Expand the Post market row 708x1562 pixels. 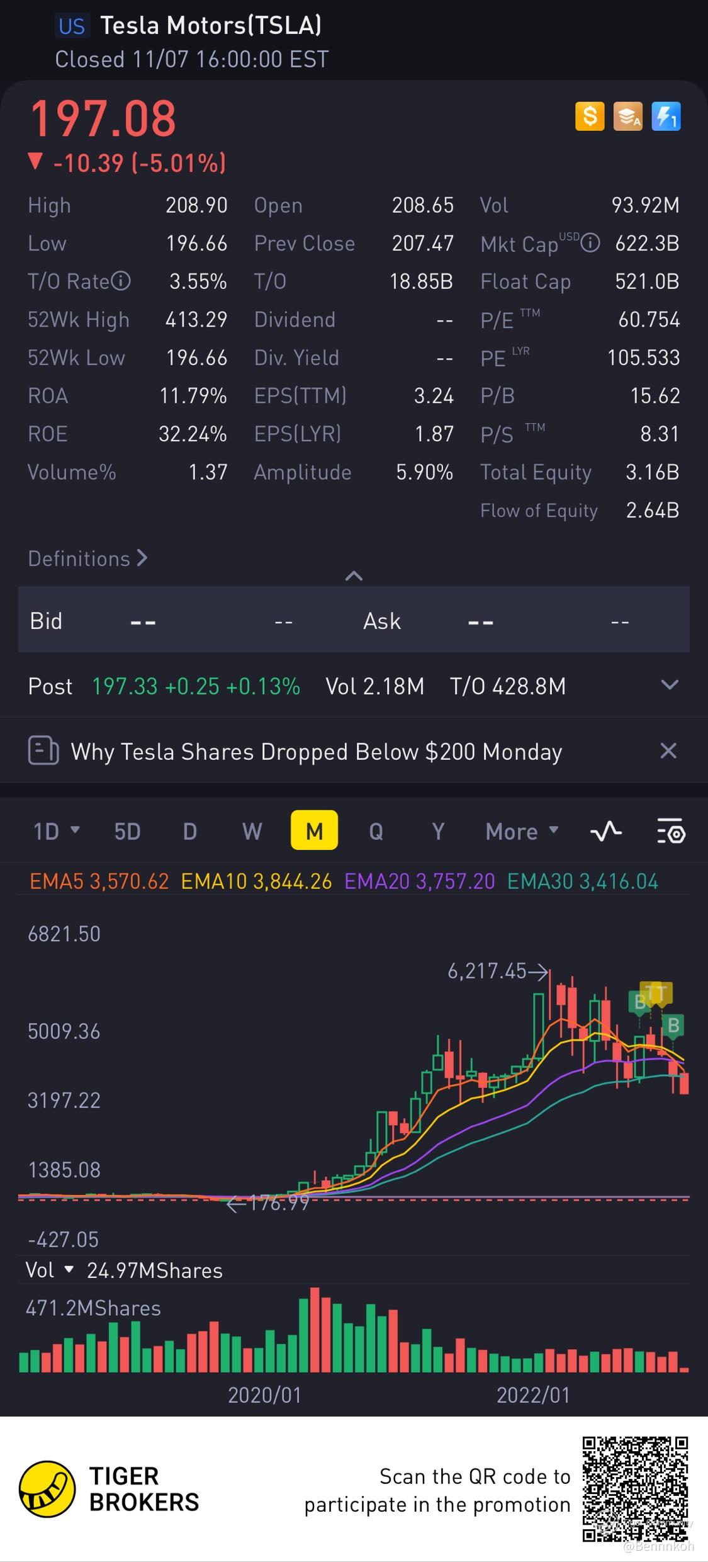(x=670, y=685)
